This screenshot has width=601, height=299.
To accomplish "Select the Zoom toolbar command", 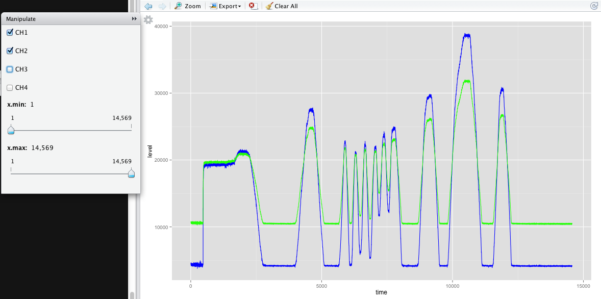I will (x=188, y=6).
